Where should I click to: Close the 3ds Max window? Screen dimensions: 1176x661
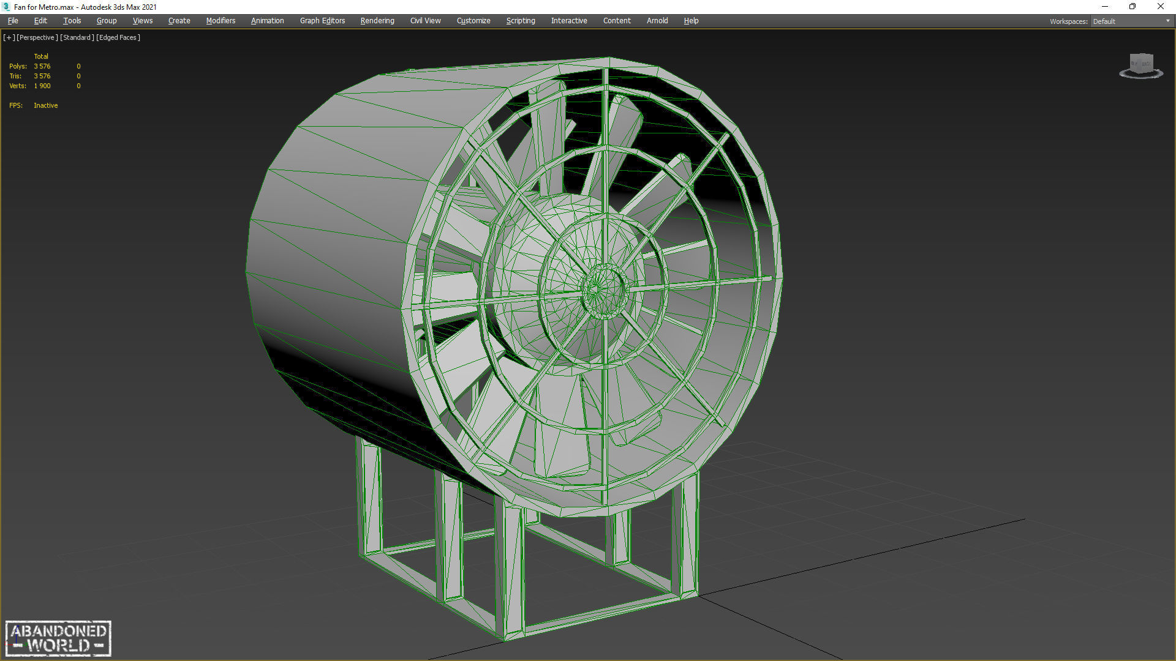coord(1161,7)
